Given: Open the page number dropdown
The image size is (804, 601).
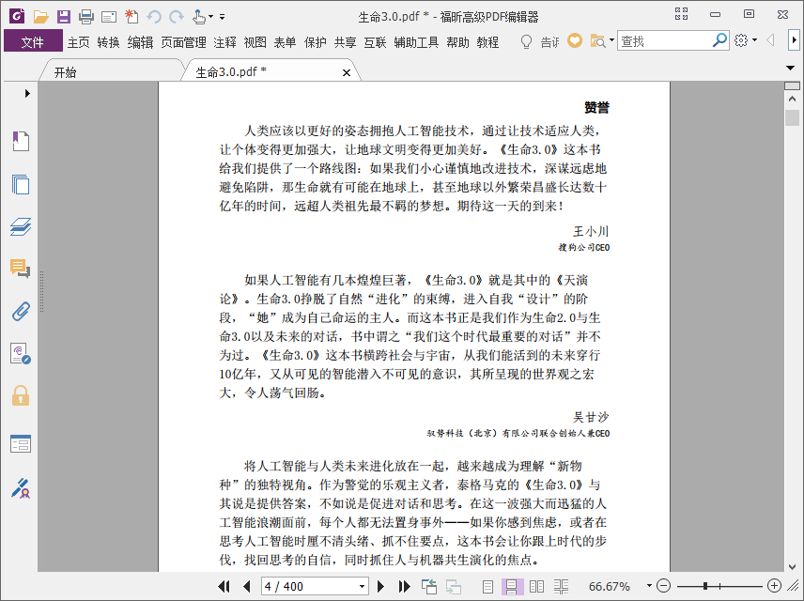Looking at the screenshot, I should [x=362, y=586].
